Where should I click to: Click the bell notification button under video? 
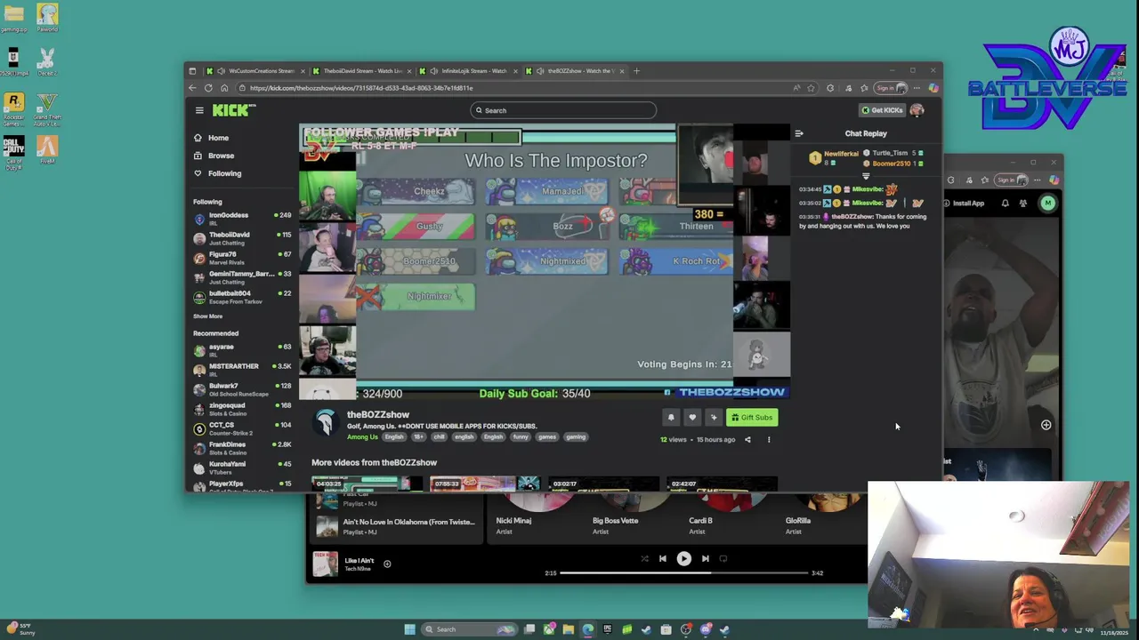point(671,417)
